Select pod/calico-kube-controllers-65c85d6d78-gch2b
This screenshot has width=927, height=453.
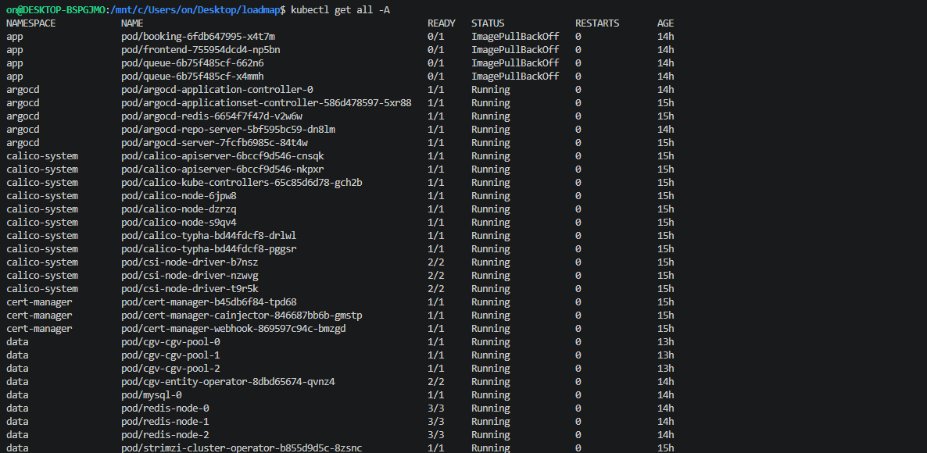(242, 183)
